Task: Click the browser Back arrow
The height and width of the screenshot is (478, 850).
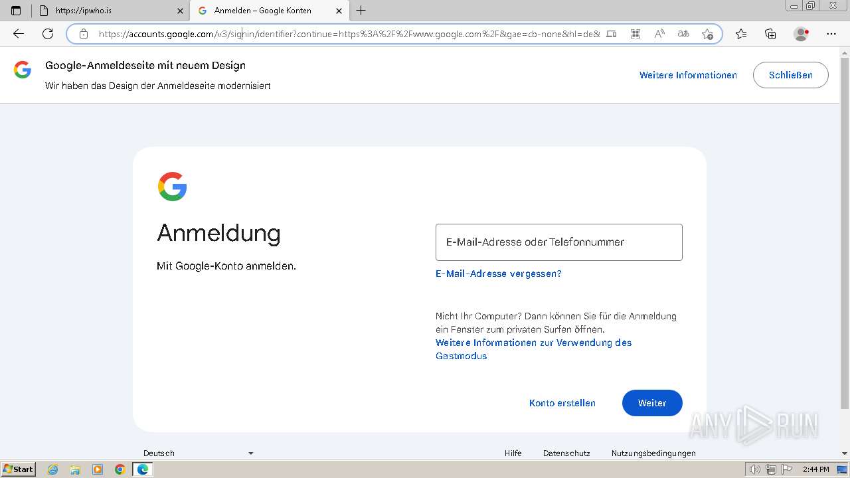Action: pyautogui.click(x=19, y=34)
